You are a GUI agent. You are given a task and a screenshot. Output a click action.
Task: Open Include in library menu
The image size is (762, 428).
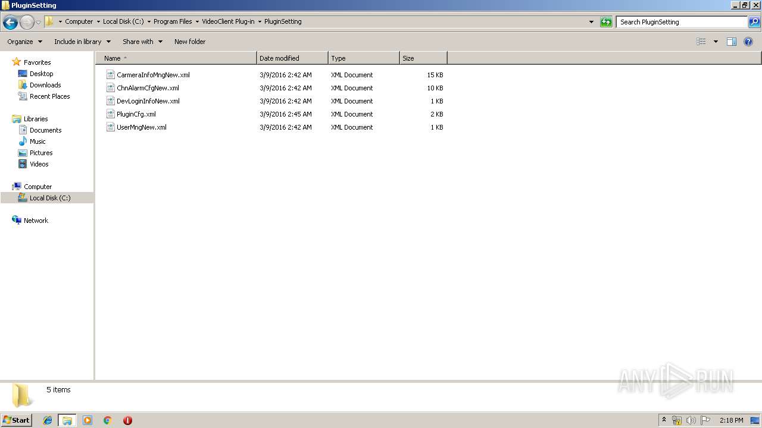click(82, 42)
